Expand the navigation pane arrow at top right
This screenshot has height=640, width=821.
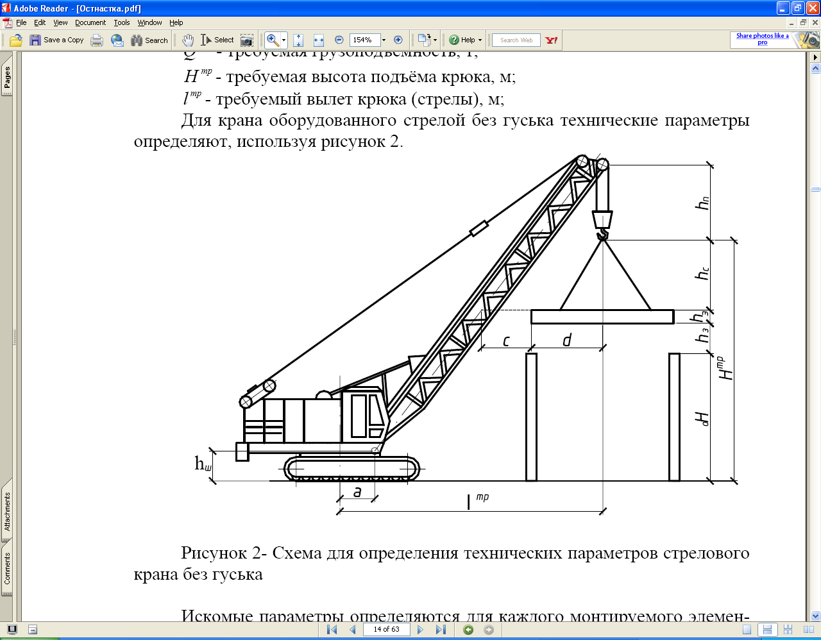click(x=815, y=58)
